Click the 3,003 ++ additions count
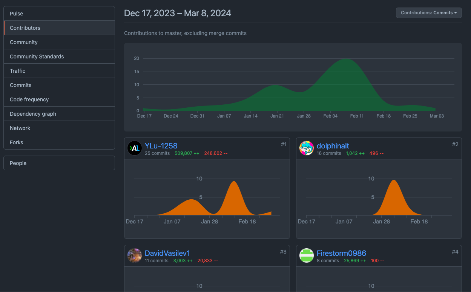This screenshot has height=292, width=471. [183, 261]
